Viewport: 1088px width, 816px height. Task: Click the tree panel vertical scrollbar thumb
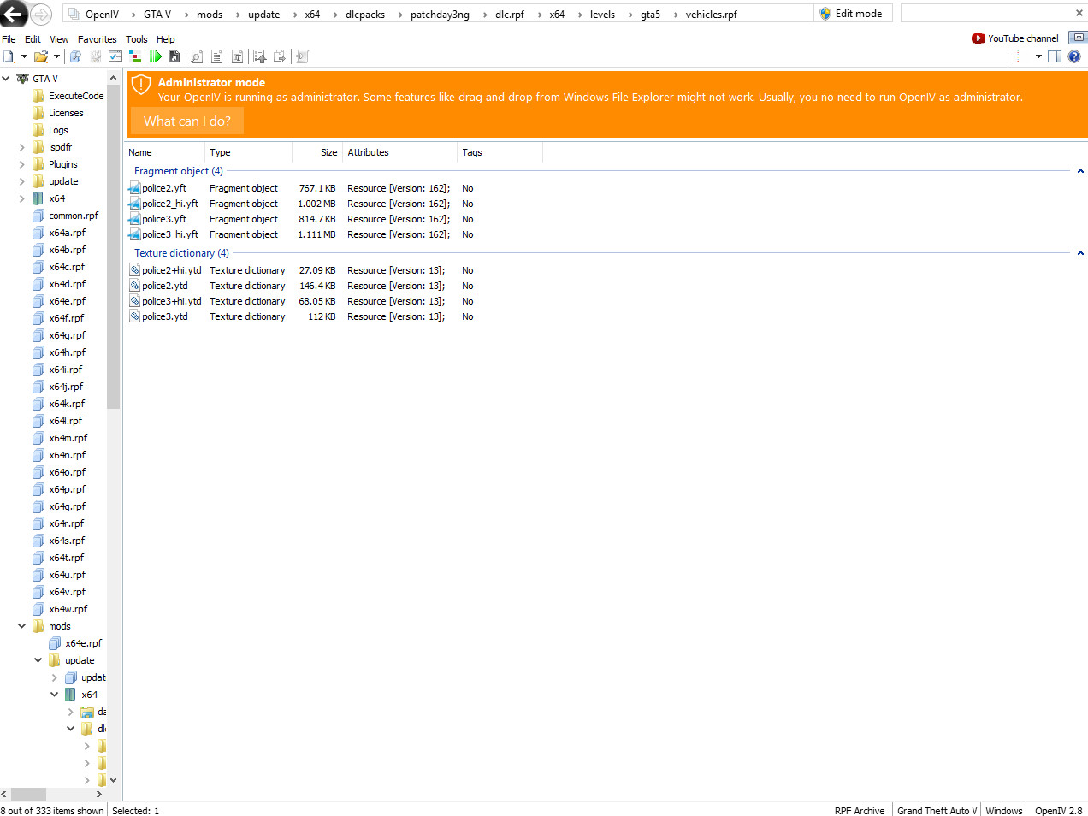[114, 248]
